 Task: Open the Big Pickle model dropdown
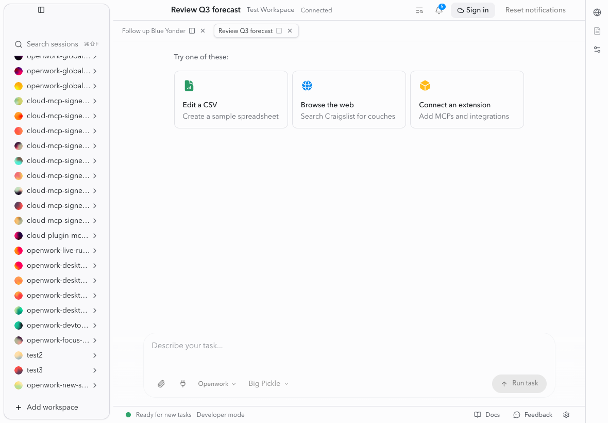269,384
